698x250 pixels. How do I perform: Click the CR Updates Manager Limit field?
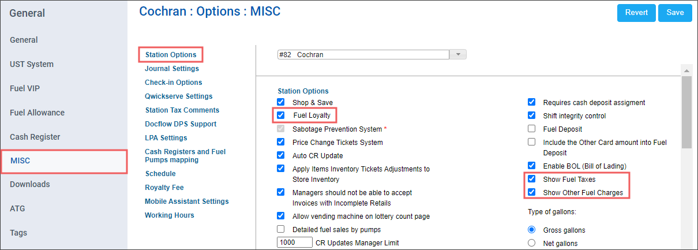(x=295, y=242)
